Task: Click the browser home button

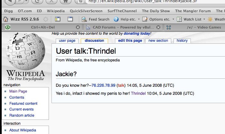Action: (66, 2)
